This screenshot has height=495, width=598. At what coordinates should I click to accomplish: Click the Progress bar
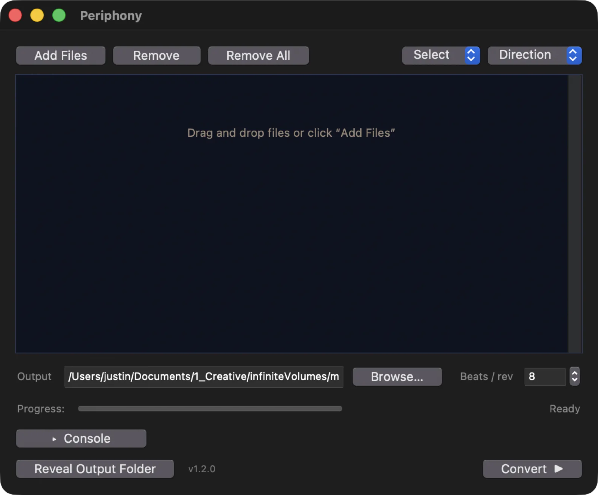210,409
